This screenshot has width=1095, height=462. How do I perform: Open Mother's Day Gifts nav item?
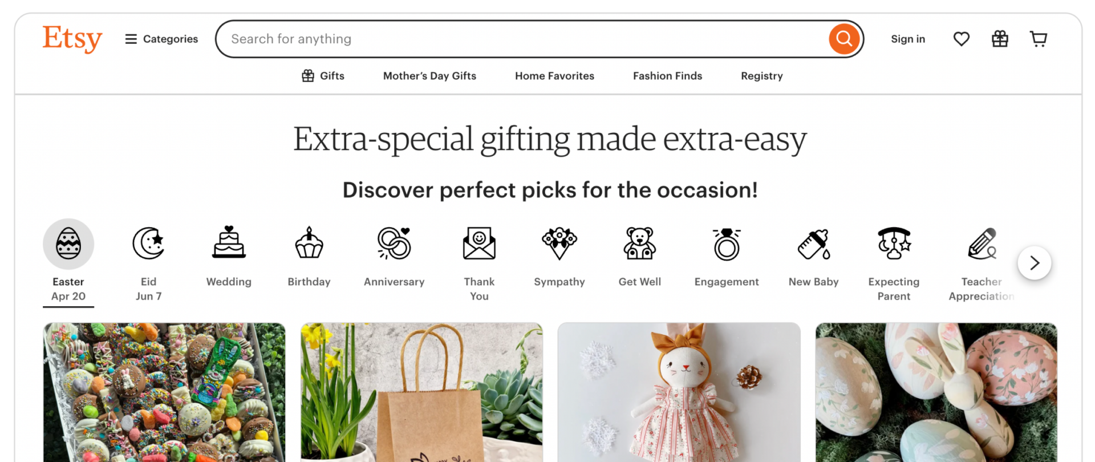(429, 76)
